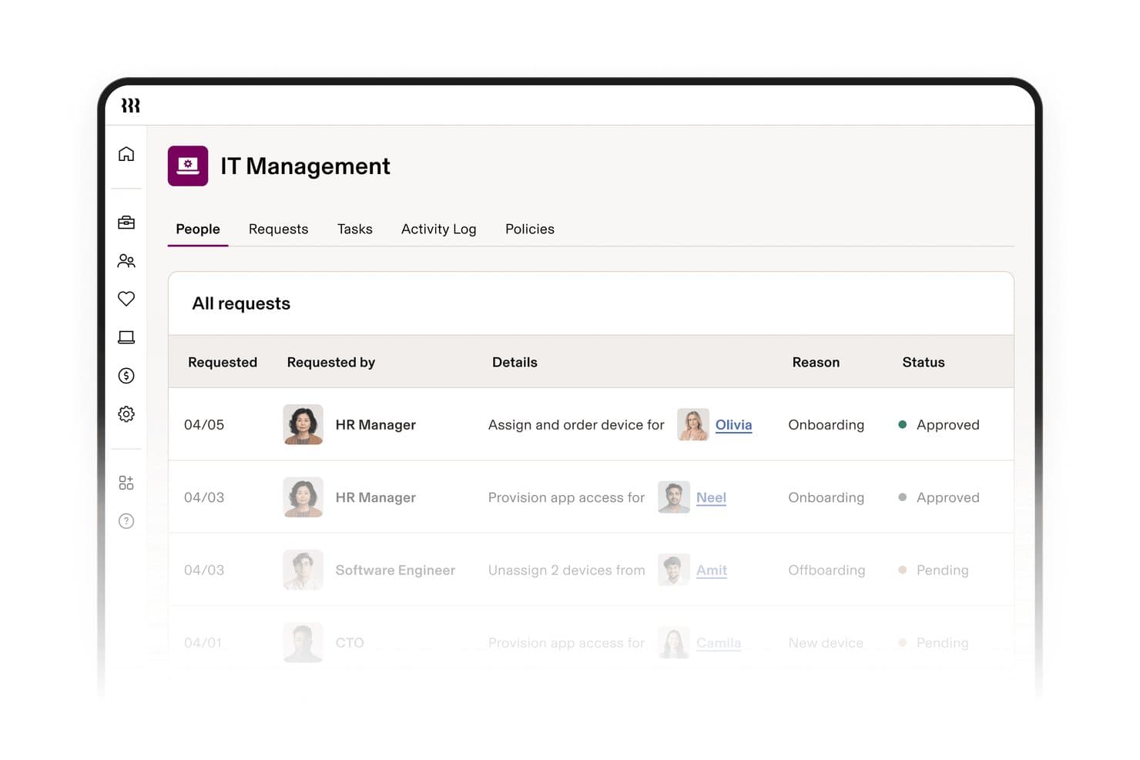Click the Requested column header
This screenshot has height=760, width=1140.
(x=223, y=362)
